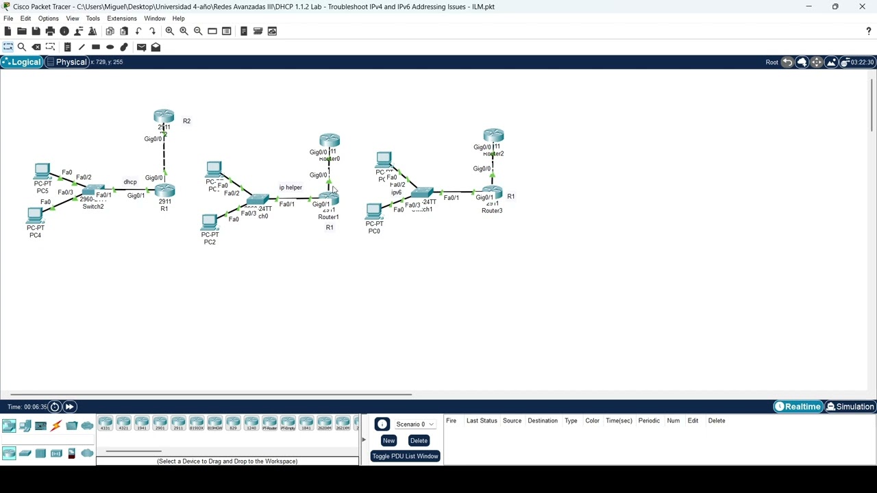The height and width of the screenshot is (493, 877).
Task: Select the R2 router in the workspace
Action: 164,117
